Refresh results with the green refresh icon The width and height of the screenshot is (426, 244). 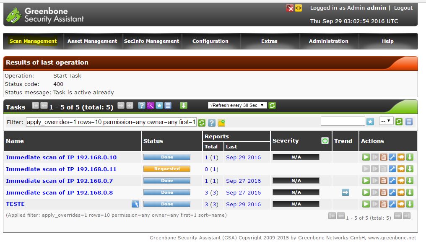(272, 105)
